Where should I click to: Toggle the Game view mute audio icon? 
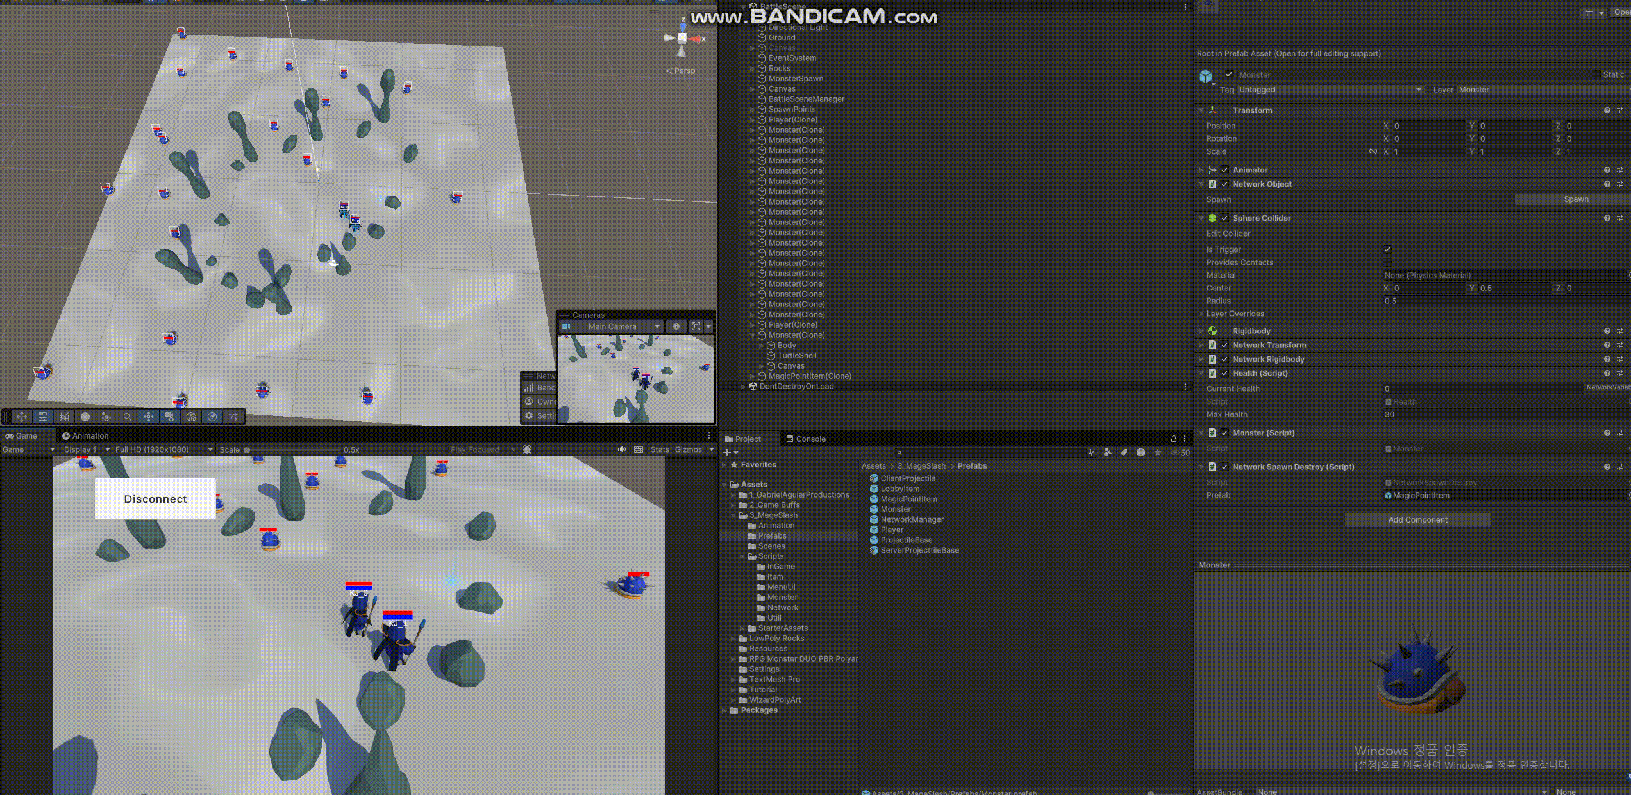point(621,449)
